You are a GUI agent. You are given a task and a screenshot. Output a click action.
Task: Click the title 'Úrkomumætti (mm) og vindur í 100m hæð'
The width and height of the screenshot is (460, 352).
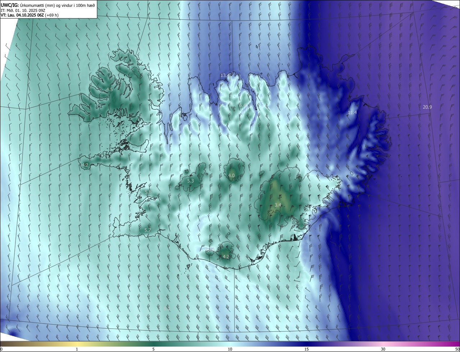coord(57,5)
